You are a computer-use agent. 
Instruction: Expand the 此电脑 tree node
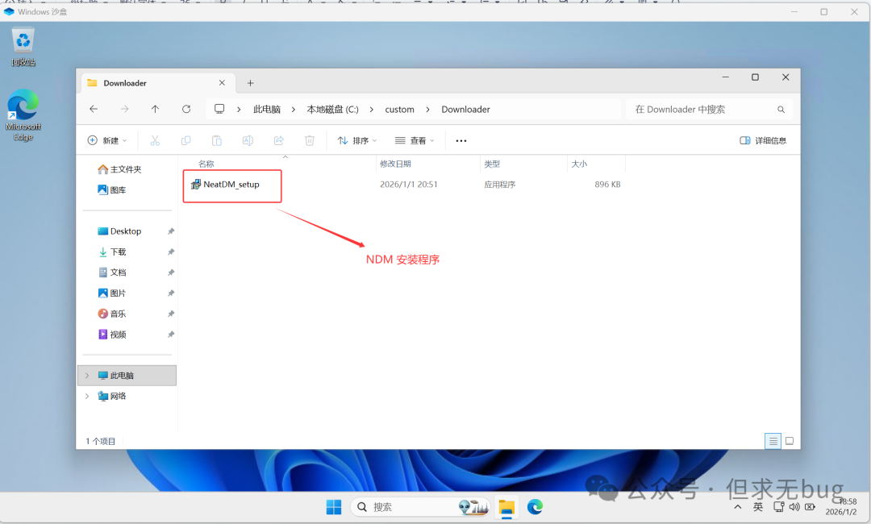pos(87,376)
